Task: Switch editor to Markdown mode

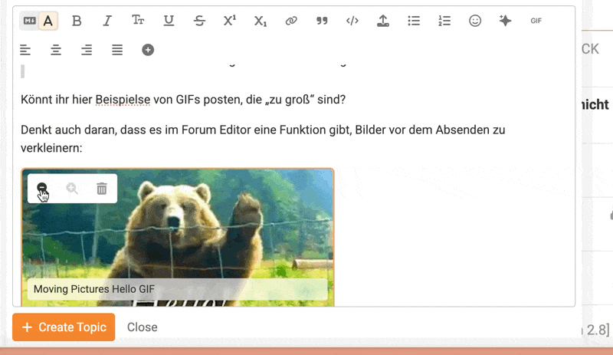Action: pyautogui.click(x=29, y=21)
